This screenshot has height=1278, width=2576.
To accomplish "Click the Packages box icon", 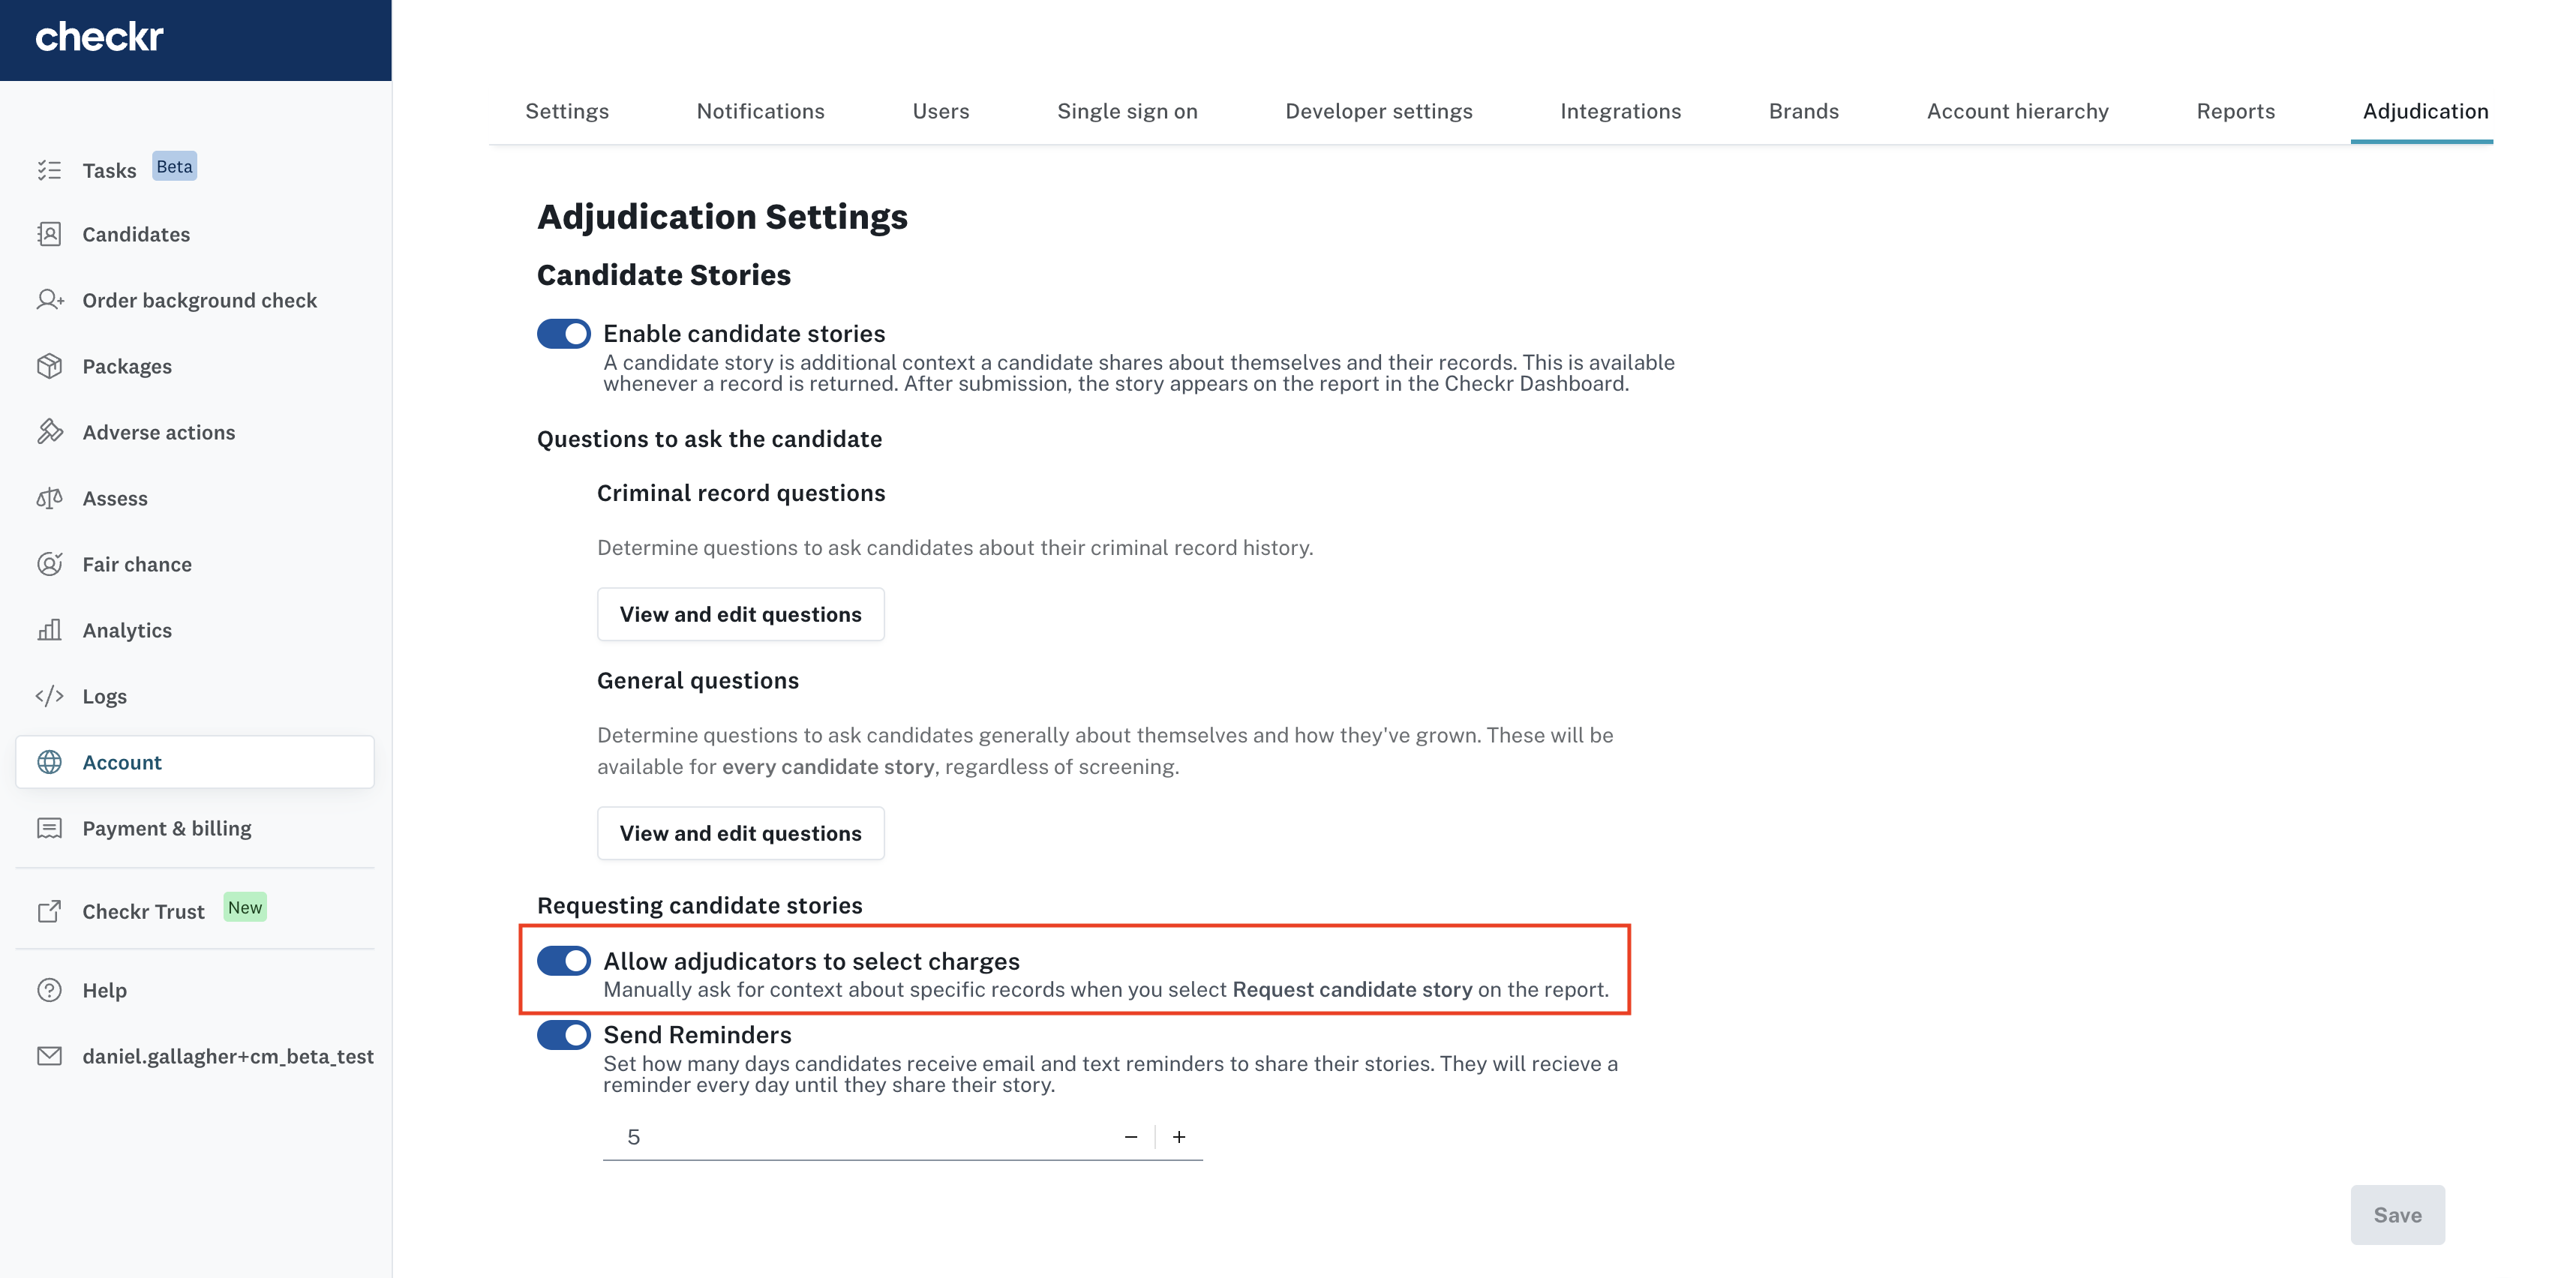I will click(49, 366).
